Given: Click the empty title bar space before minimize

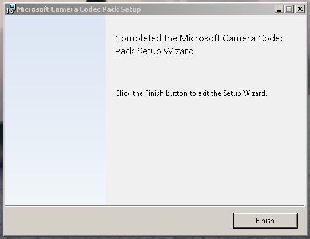Looking at the screenshot, I should pyautogui.click(x=207, y=9).
